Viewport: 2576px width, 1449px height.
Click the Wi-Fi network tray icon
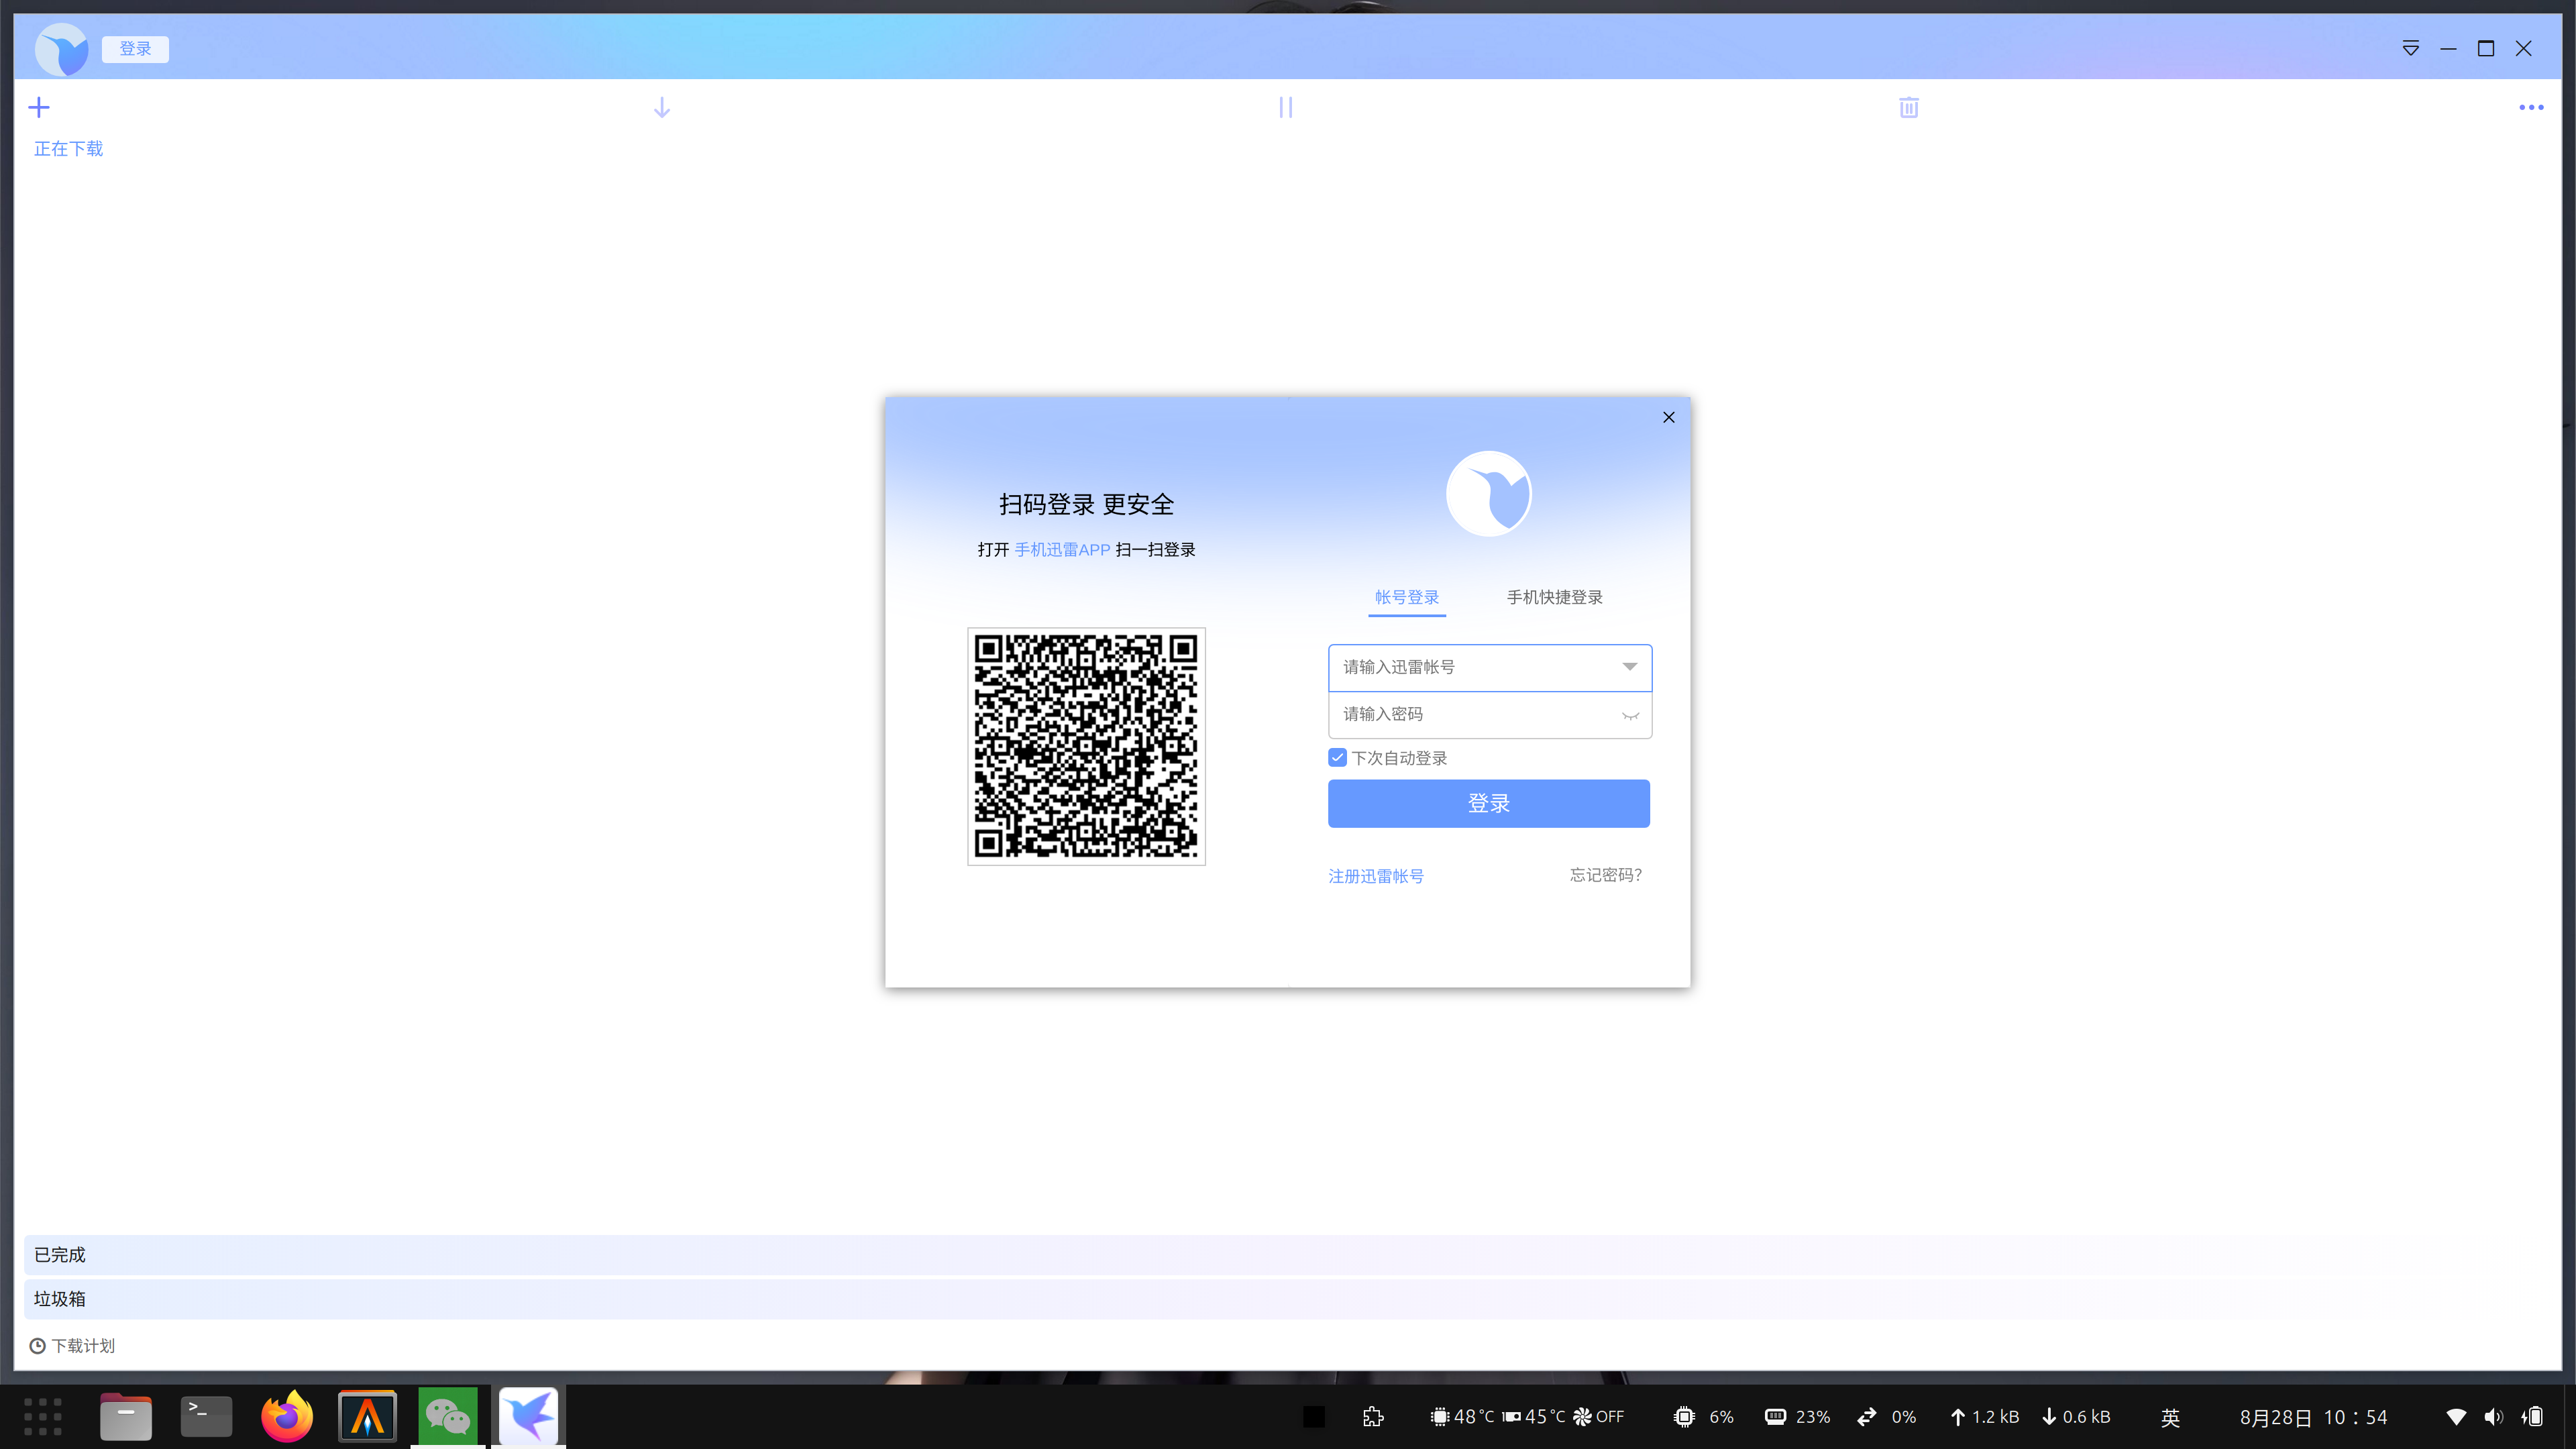[x=2456, y=1417]
